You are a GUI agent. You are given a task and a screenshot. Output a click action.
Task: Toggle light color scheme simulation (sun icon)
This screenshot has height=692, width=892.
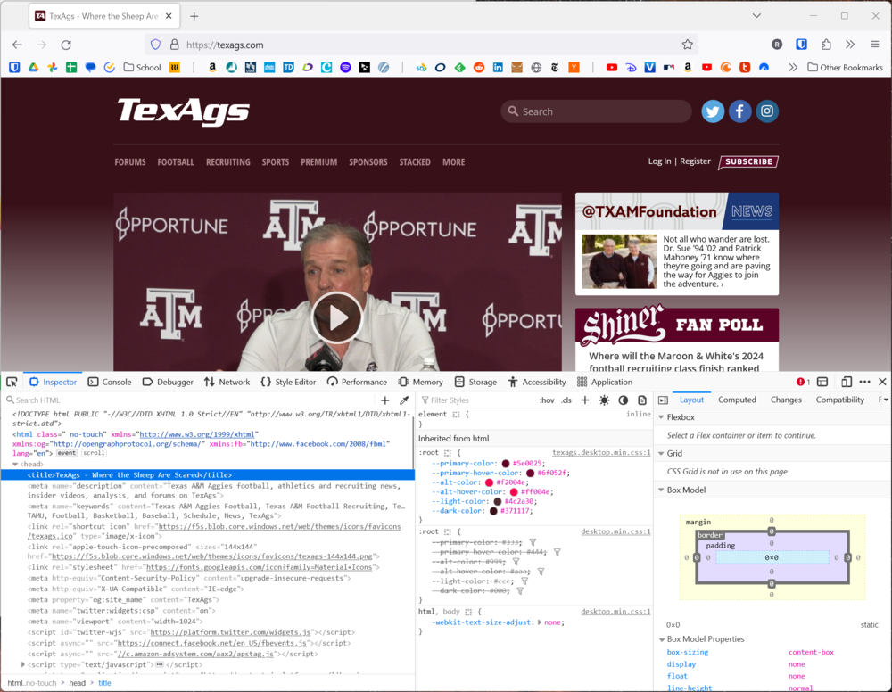[604, 400]
